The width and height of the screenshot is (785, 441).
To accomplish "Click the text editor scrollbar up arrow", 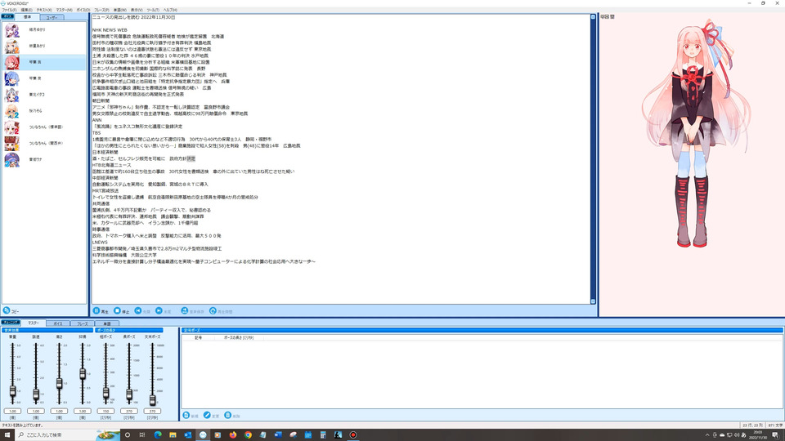I will tap(594, 17).
